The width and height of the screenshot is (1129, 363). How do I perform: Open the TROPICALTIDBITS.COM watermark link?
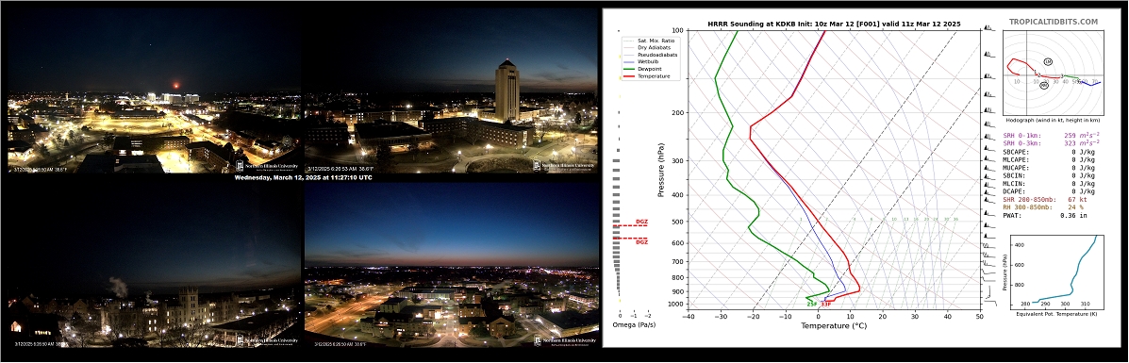point(1053,23)
